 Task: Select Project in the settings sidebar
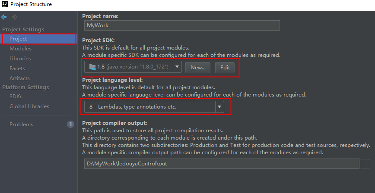(x=18, y=39)
